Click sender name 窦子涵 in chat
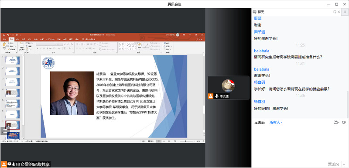Image resolution: width=349 pixels, height=168 pixels. click(260, 32)
